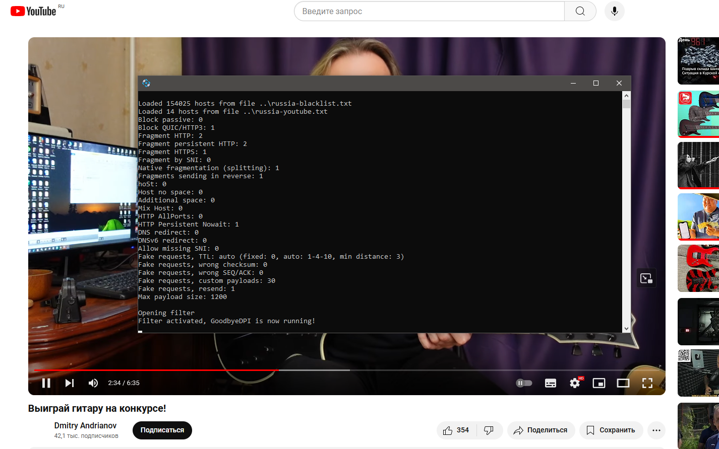Click the line 'Fake requests, custom payloads: 30'
The image size is (719, 449).
[207, 281]
